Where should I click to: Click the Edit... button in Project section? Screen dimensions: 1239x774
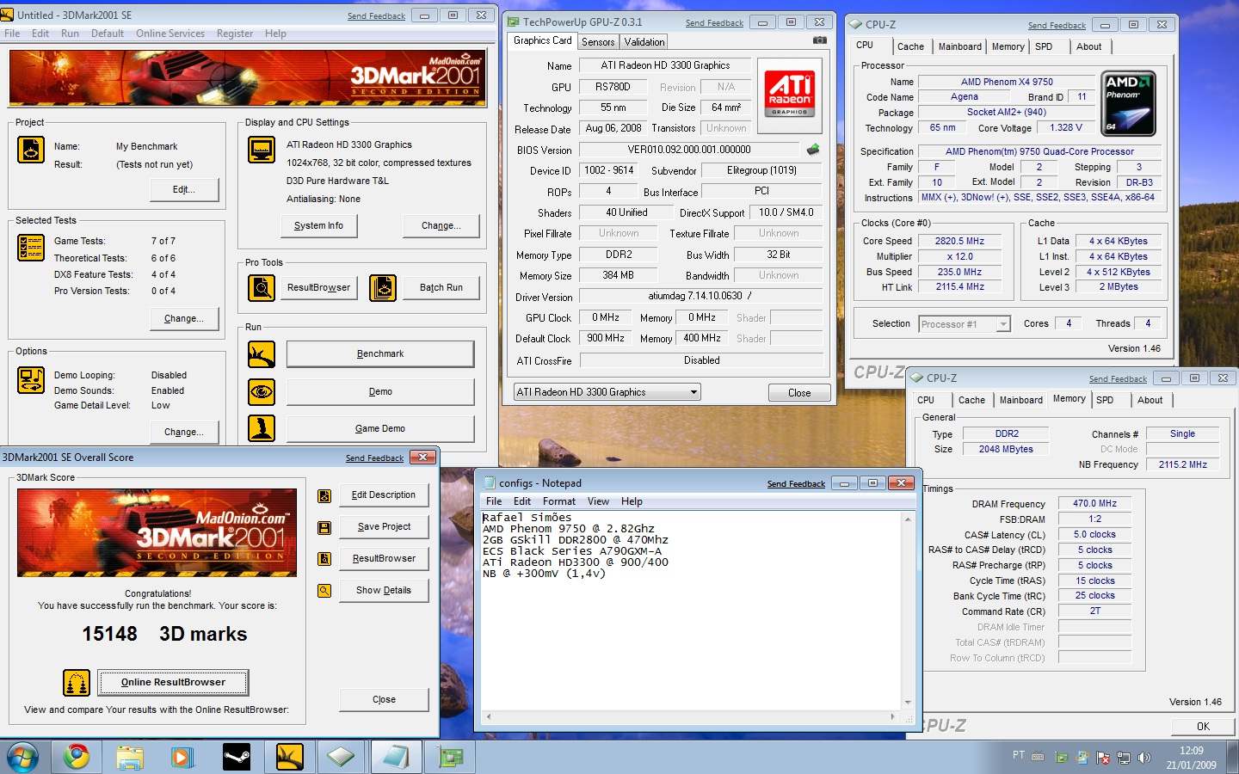pyautogui.click(x=184, y=190)
